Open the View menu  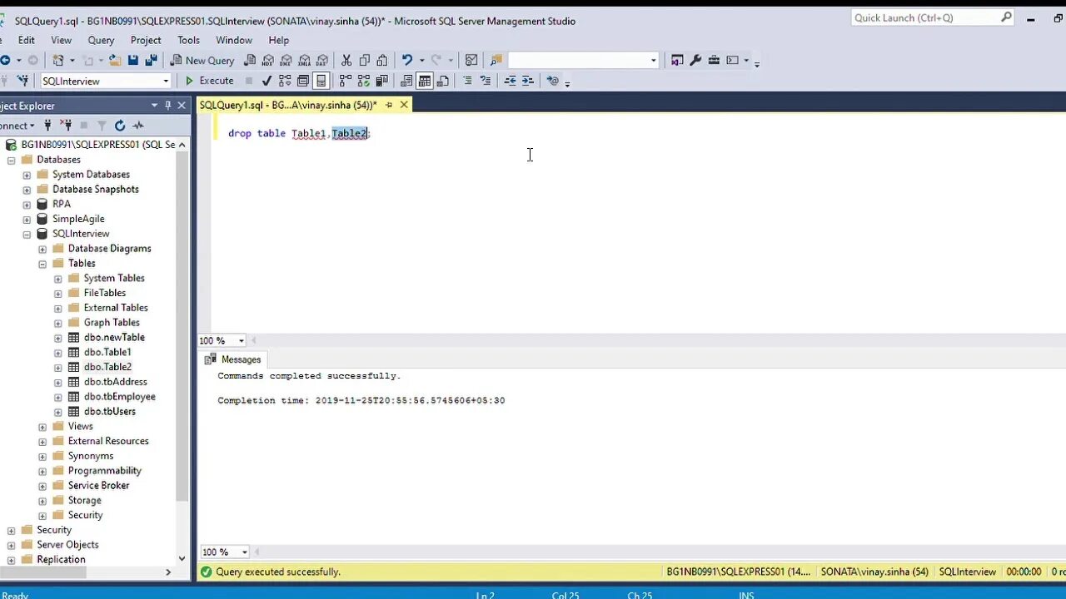pyautogui.click(x=62, y=40)
